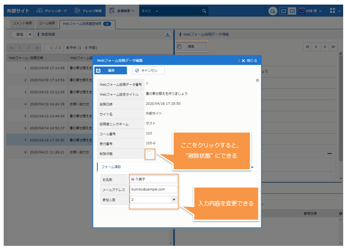Open the apps grid icon menu
The height and width of the screenshot is (249, 345).
[x=333, y=10]
